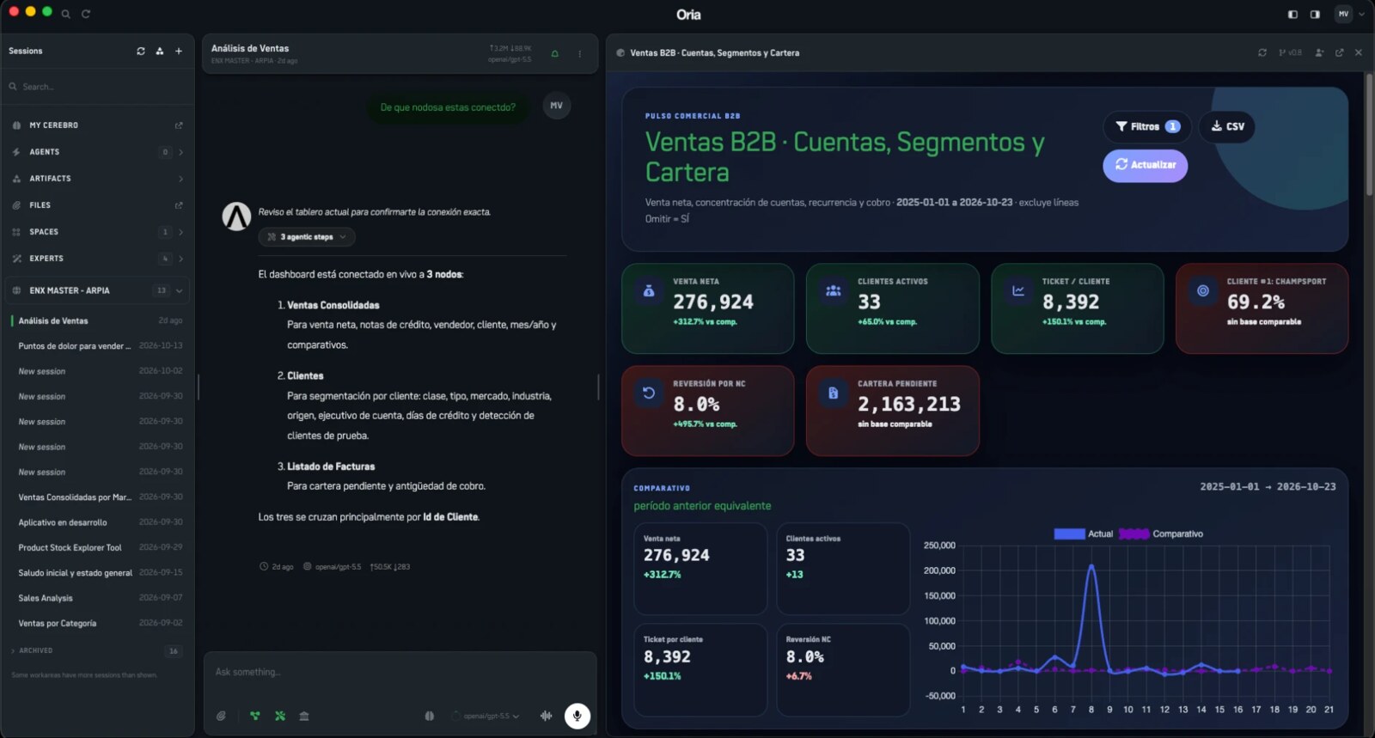Screen dimensions: 1375x738
Task: Open the MV user avatar menu
Action: (1343, 14)
